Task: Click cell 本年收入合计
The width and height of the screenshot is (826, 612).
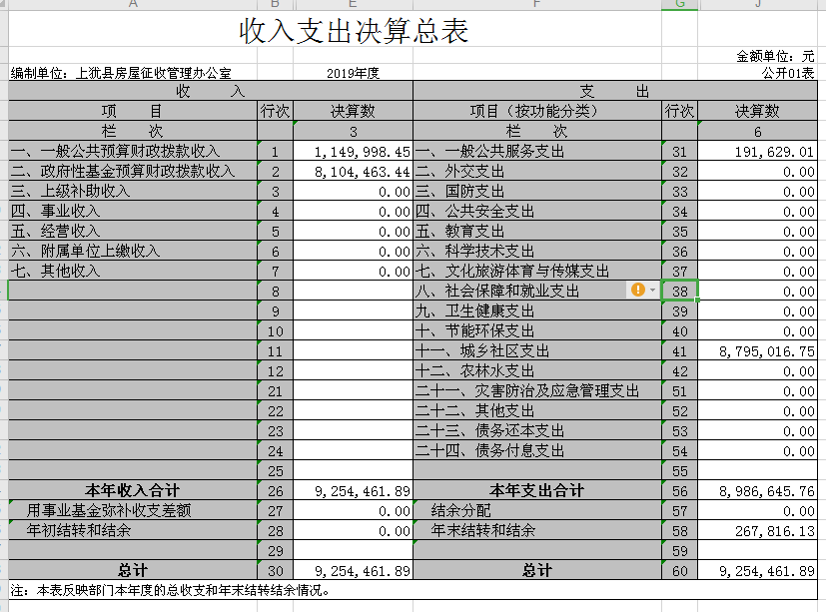Action: 133,490
